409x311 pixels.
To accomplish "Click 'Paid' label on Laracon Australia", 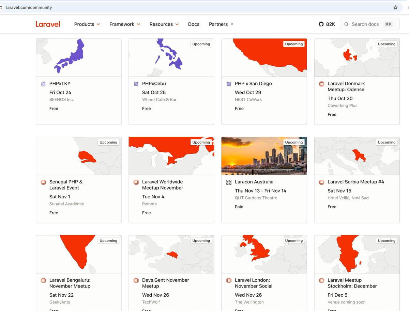I will click(239, 207).
